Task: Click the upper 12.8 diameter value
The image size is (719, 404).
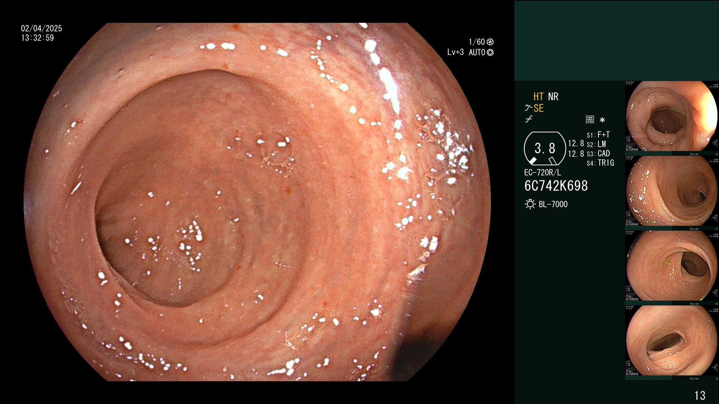Action: coord(576,144)
